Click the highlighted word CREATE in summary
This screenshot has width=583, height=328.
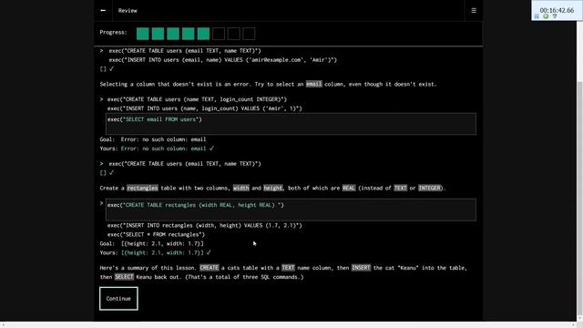tap(210, 268)
